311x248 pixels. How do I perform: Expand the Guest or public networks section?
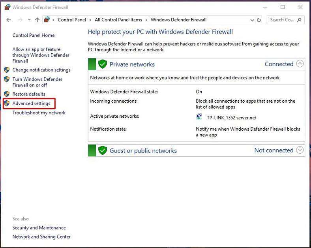tap(300, 150)
